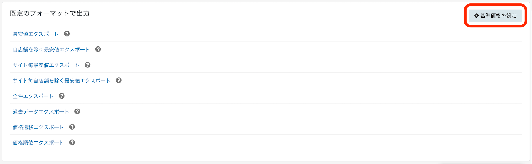This screenshot has width=532, height=164.
Task: Open help icon for 最安値エクスポート
Action: [67, 34]
